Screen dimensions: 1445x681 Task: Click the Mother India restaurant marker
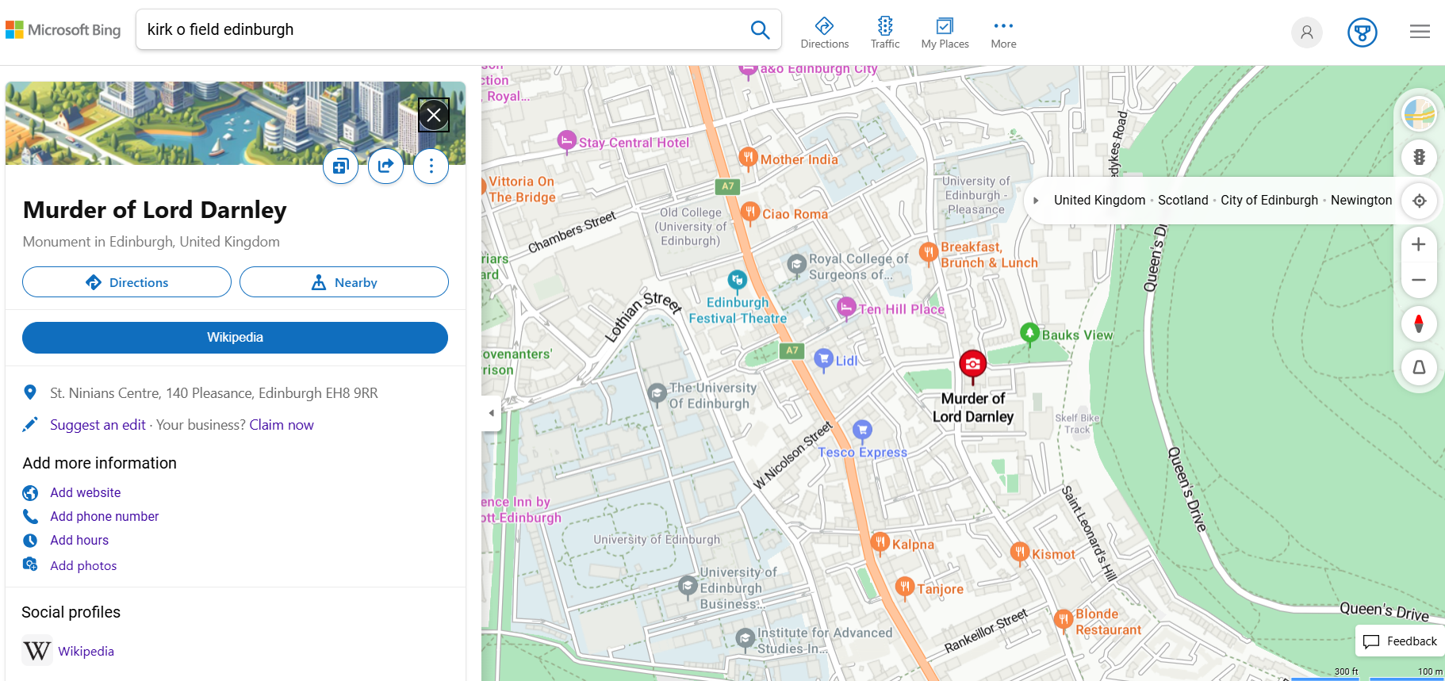[x=748, y=158]
